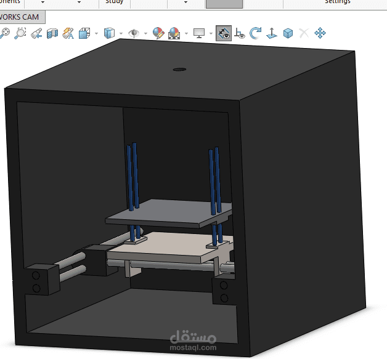This screenshot has width=387, height=359.
Task: Choose the Display Style icon
Action: 109,33
